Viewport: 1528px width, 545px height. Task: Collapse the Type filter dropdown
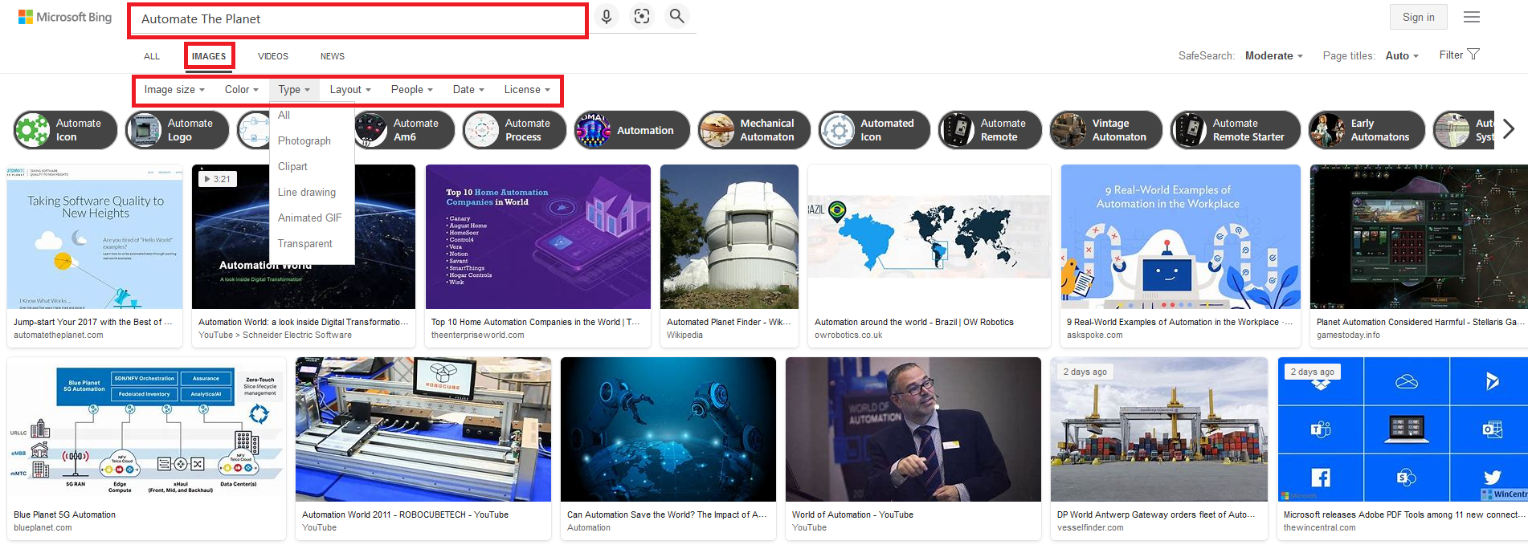click(x=294, y=90)
